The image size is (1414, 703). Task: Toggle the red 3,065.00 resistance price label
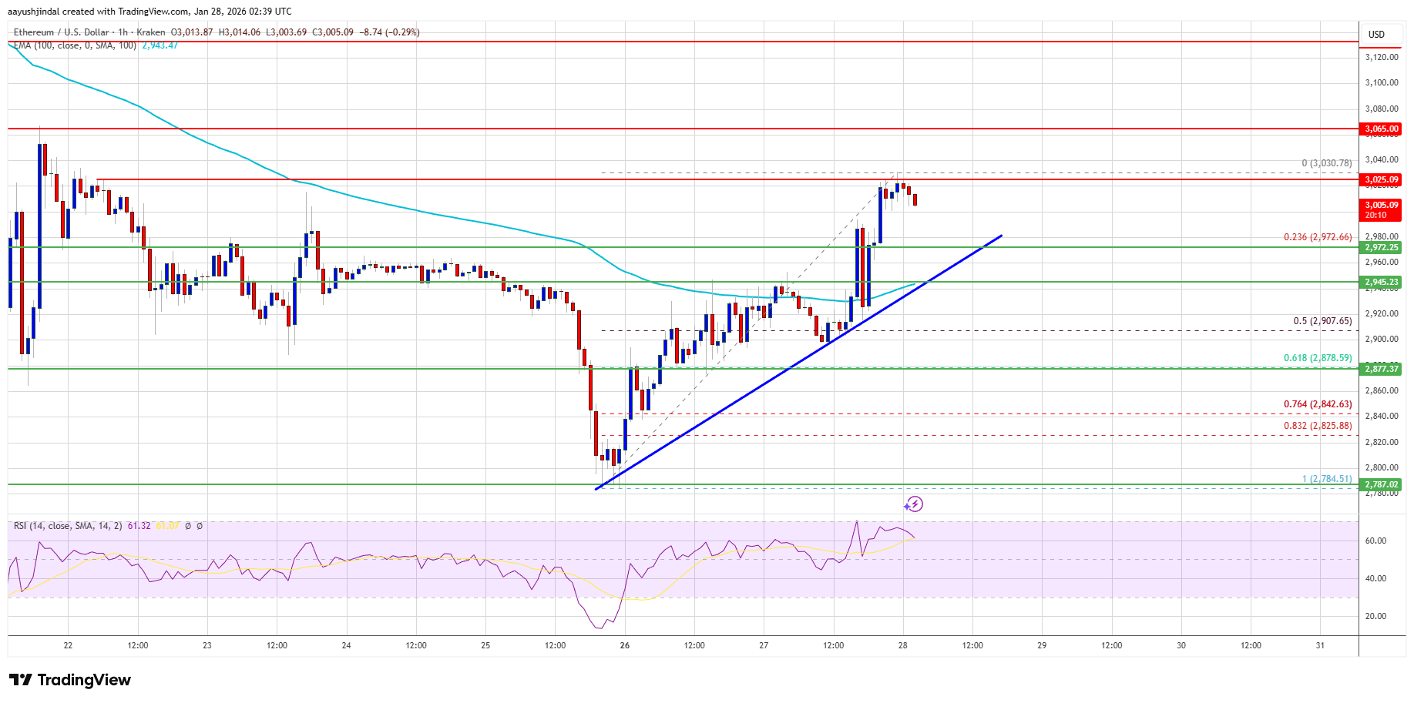coord(1379,129)
